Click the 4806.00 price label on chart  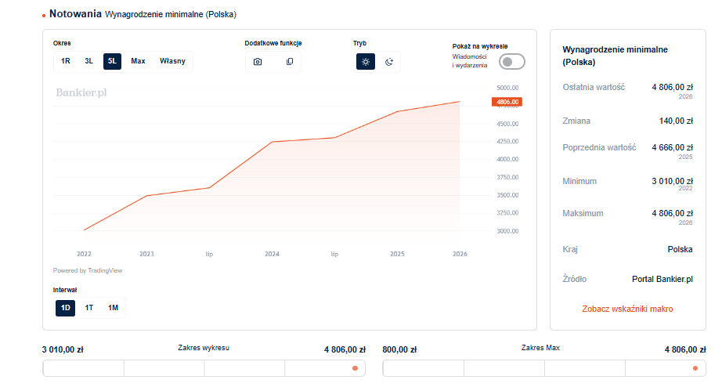click(x=507, y=102)
